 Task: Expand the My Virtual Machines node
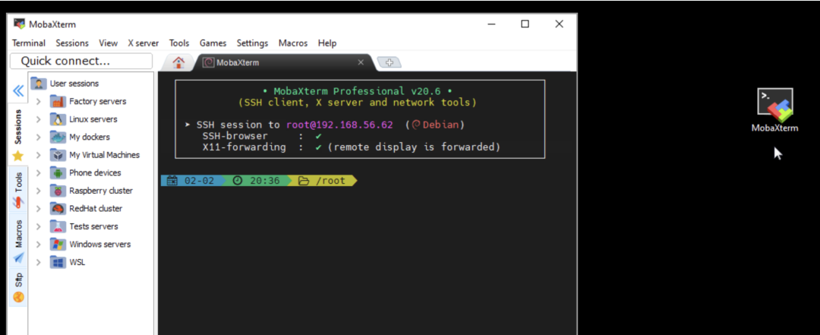click(38, 155)
